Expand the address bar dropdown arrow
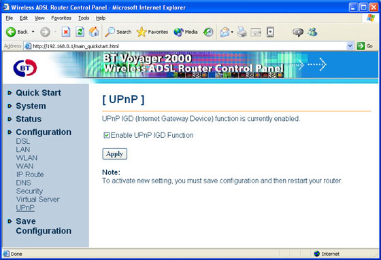Viewport: 381px width, 260px height. point(350,46)
